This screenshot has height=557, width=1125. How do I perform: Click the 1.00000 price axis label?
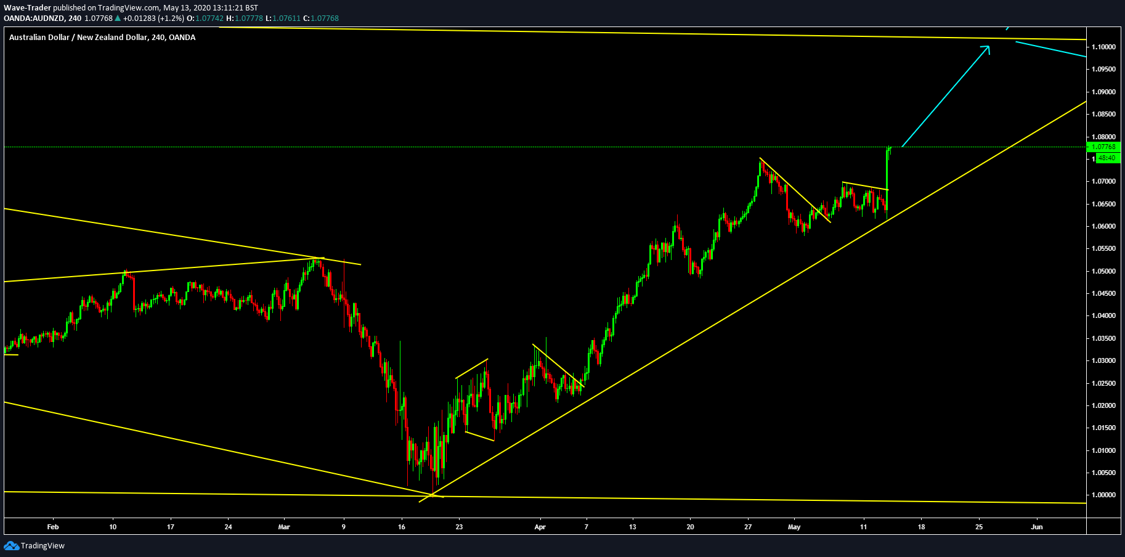click(x=1103, y=495)
